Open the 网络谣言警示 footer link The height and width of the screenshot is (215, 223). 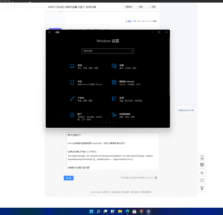point(146,192)
